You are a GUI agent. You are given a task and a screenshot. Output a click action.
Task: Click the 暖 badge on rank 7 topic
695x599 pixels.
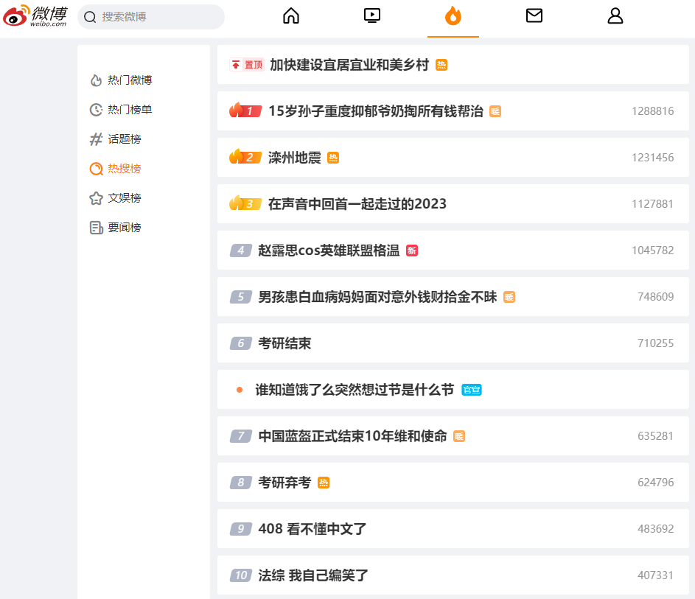pyautogui.click(x=459, y=436)
